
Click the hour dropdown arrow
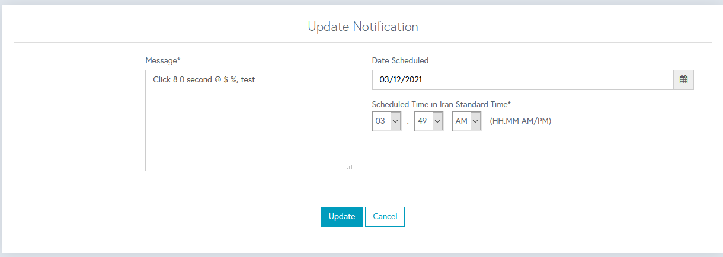click(396, 121)
